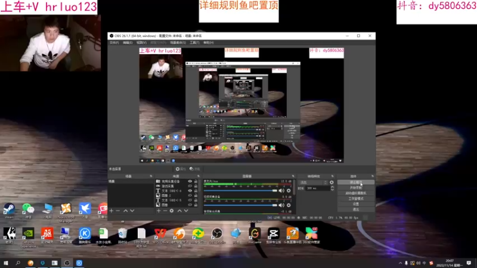
Task: Add a new source with plus icon
Action: 159,211
